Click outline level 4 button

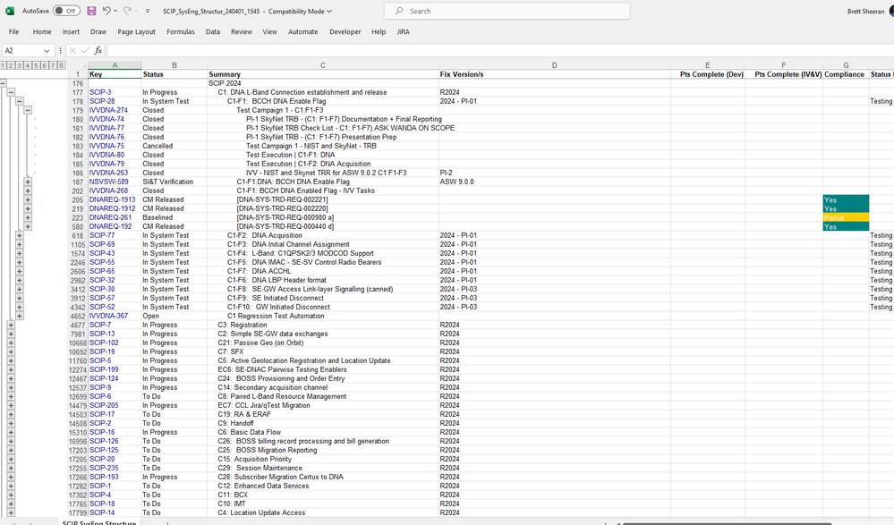tap(28, 65)
